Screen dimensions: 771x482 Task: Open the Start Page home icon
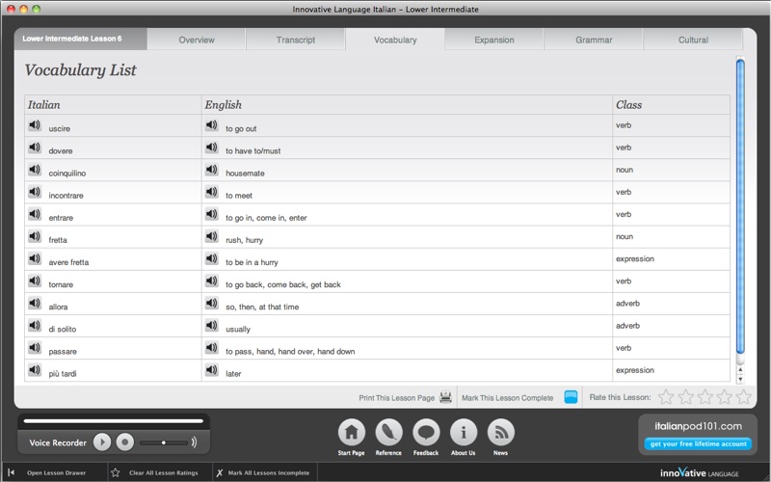tap(351, 432)
